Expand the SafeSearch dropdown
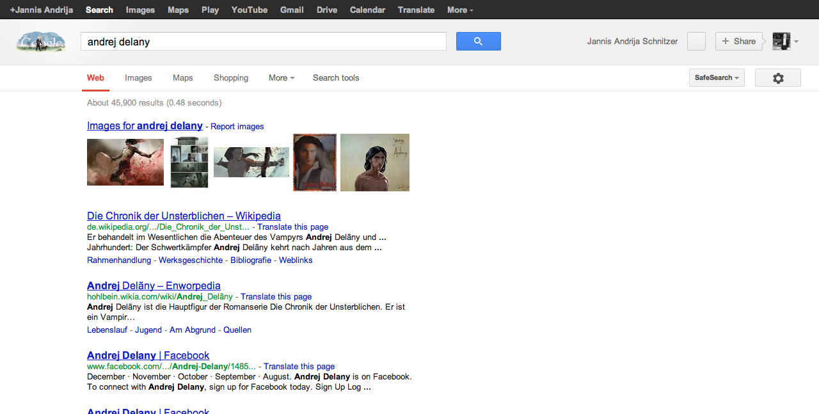 717,78
